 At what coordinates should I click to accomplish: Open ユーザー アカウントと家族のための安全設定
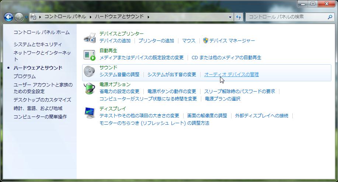(x=43, y=88)
